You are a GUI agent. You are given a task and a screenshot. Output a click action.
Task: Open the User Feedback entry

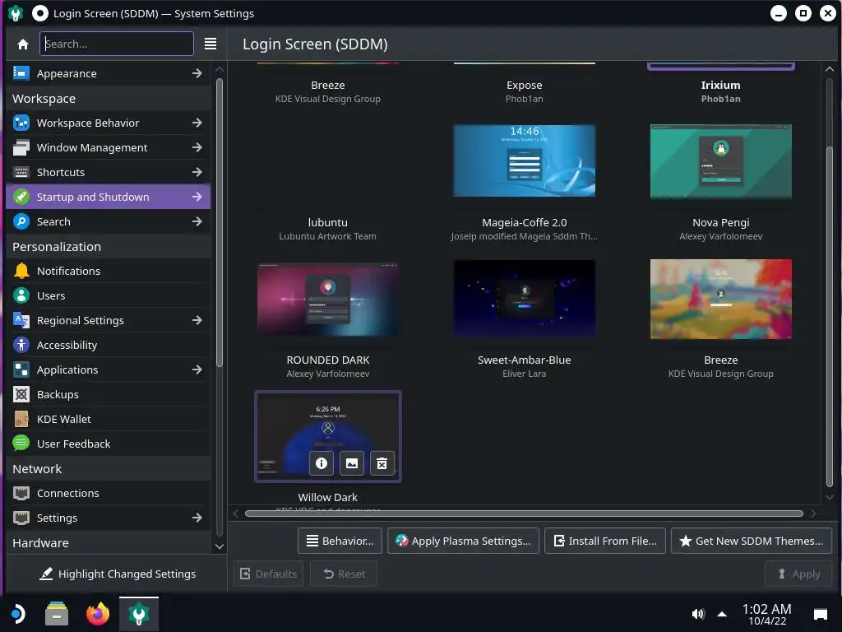click(108, 444)
